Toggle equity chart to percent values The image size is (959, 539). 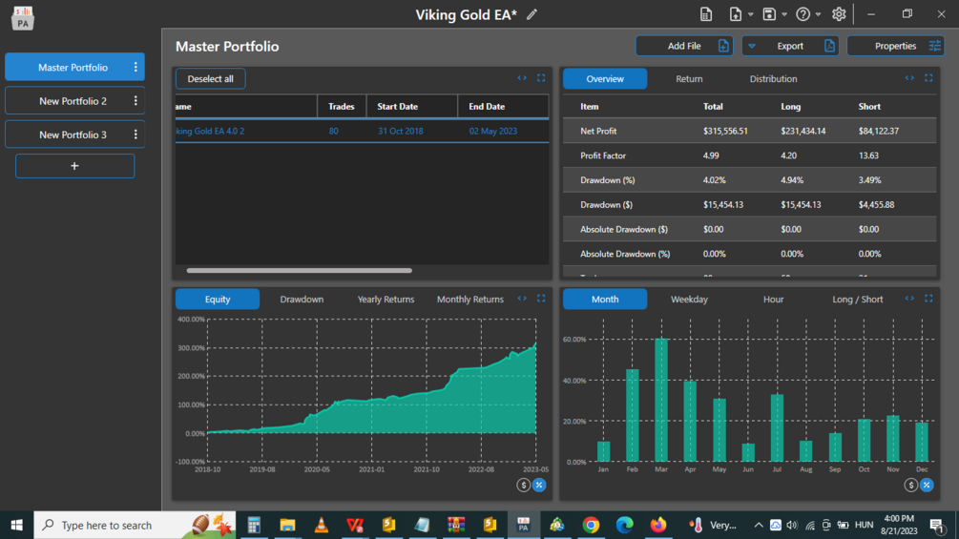[539, 486]
